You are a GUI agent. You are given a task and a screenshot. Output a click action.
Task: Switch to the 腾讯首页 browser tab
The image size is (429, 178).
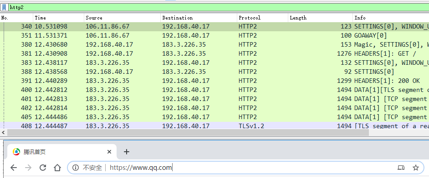[62, 152]
